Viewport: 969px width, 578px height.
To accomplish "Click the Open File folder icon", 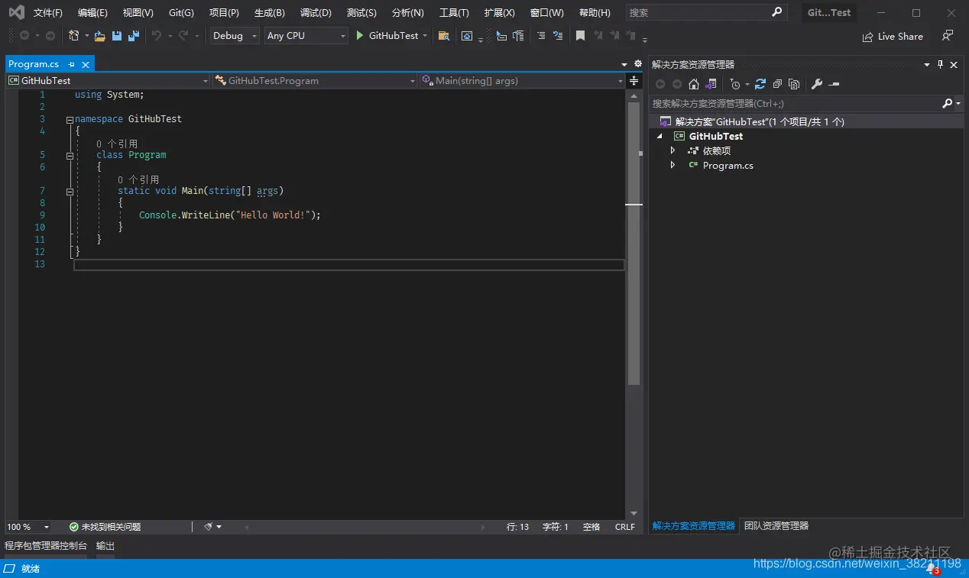I will point(99,36).
